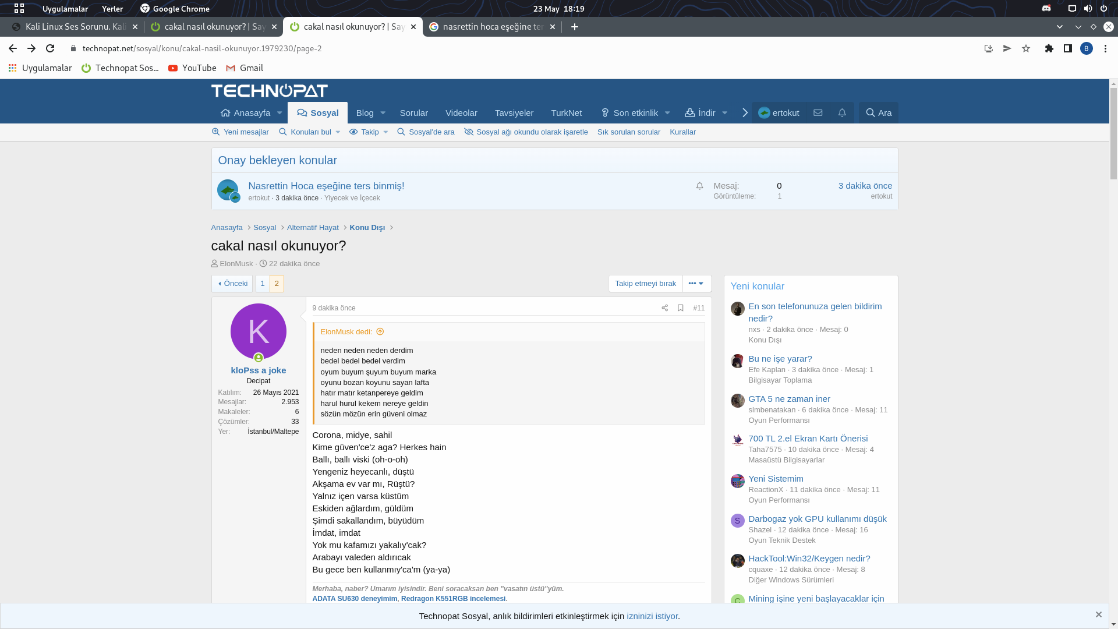Open the Sorular navigation menu item
The image size is (1118, 629).
(x=413, y=113)
